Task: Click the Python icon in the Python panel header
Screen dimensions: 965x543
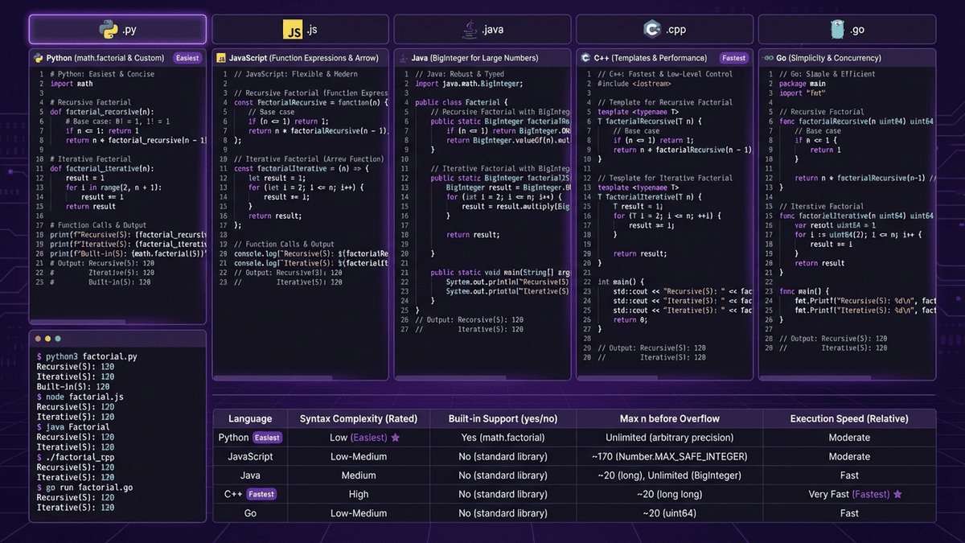Action: [x=38, y=57]
